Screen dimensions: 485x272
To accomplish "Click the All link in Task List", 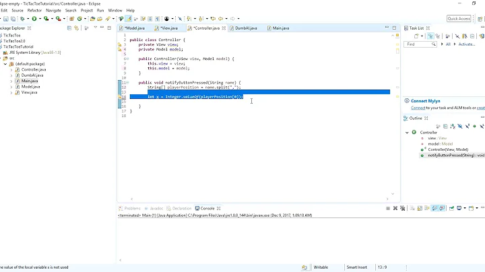I will click(448, 44).
